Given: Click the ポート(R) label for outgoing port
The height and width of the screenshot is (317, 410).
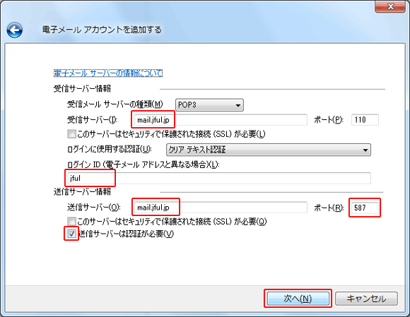Looking at the screenshot, I should click(329, 208).
